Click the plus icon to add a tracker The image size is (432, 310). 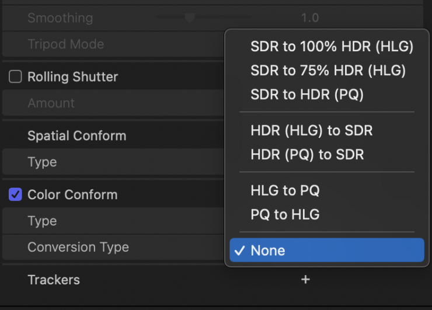305,280
